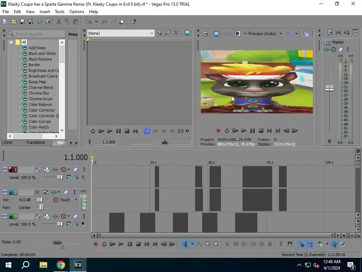Click the 65.1 timeline ruler mark
The height and width of the screenshot is (272, 362).
pos(212,162)
